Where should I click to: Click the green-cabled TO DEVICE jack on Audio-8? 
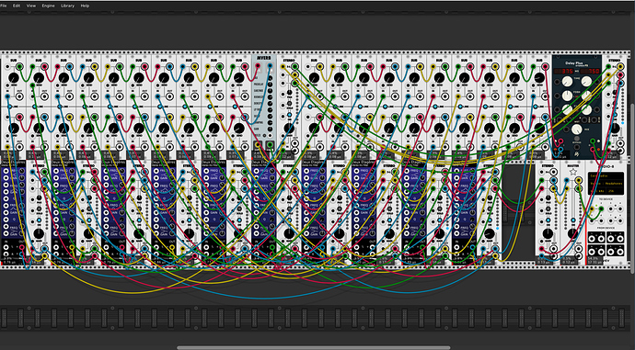[x=601, y=209]
